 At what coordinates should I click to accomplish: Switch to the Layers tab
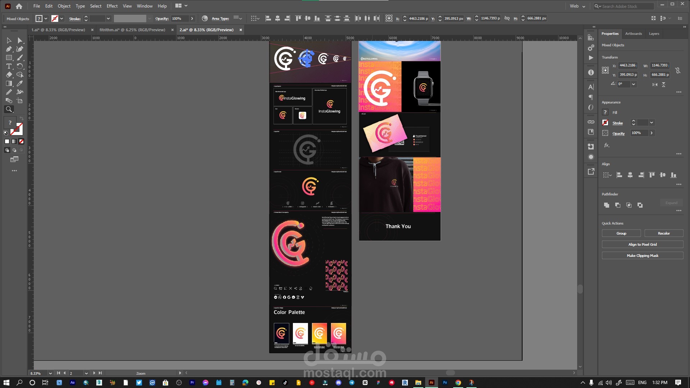(x=654, y=34)
